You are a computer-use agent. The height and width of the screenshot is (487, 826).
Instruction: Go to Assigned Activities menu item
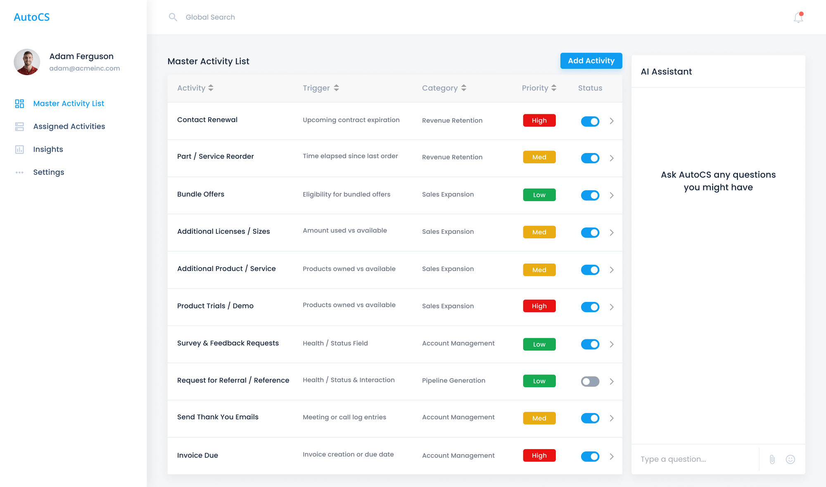[x=69, y=127]
